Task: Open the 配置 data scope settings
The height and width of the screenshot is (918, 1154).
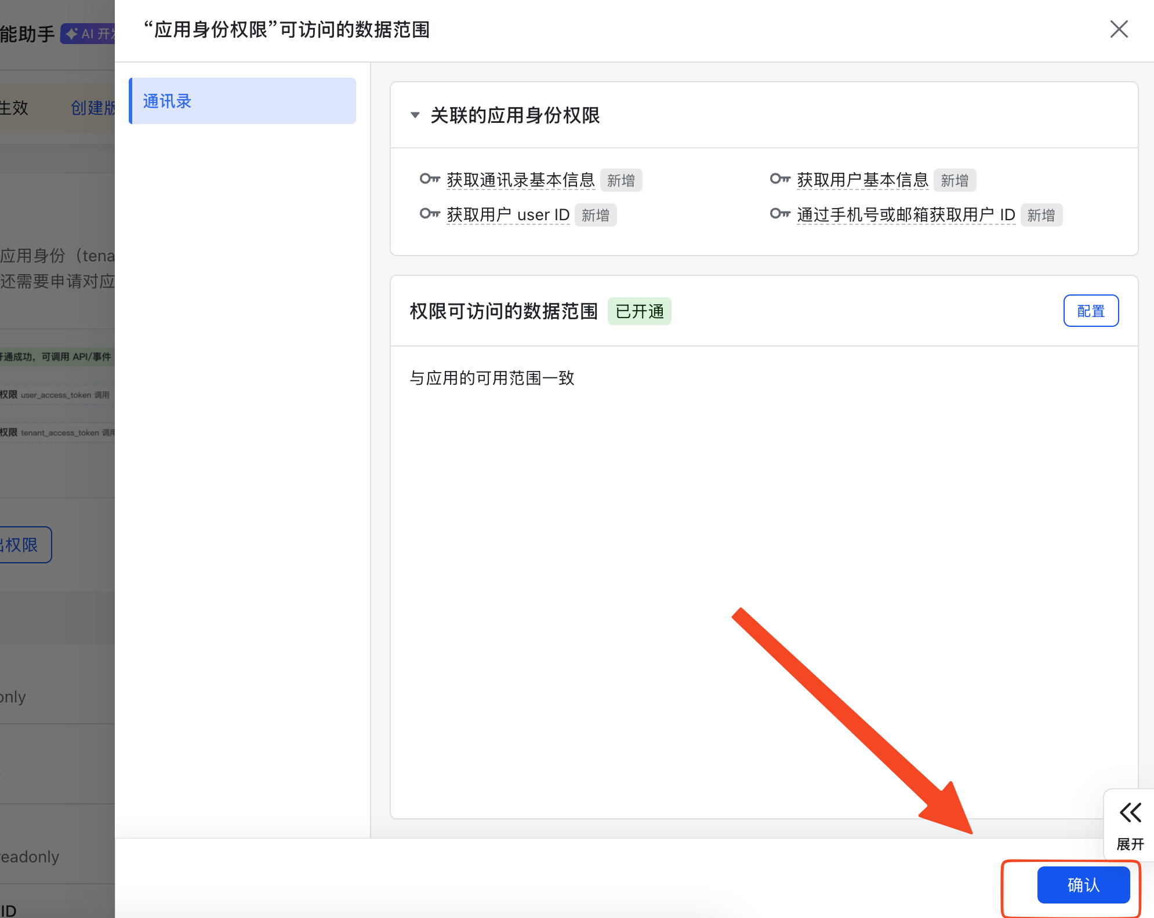Action: [x=1091, y=311]
